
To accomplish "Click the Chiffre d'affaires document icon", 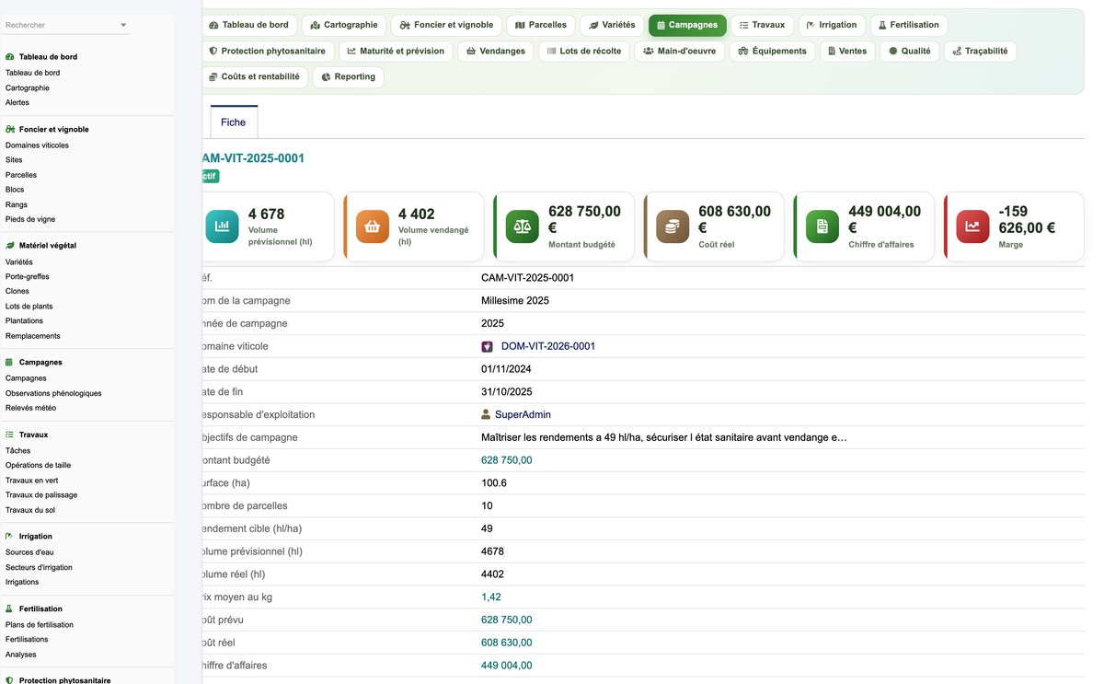I will 822,226.
